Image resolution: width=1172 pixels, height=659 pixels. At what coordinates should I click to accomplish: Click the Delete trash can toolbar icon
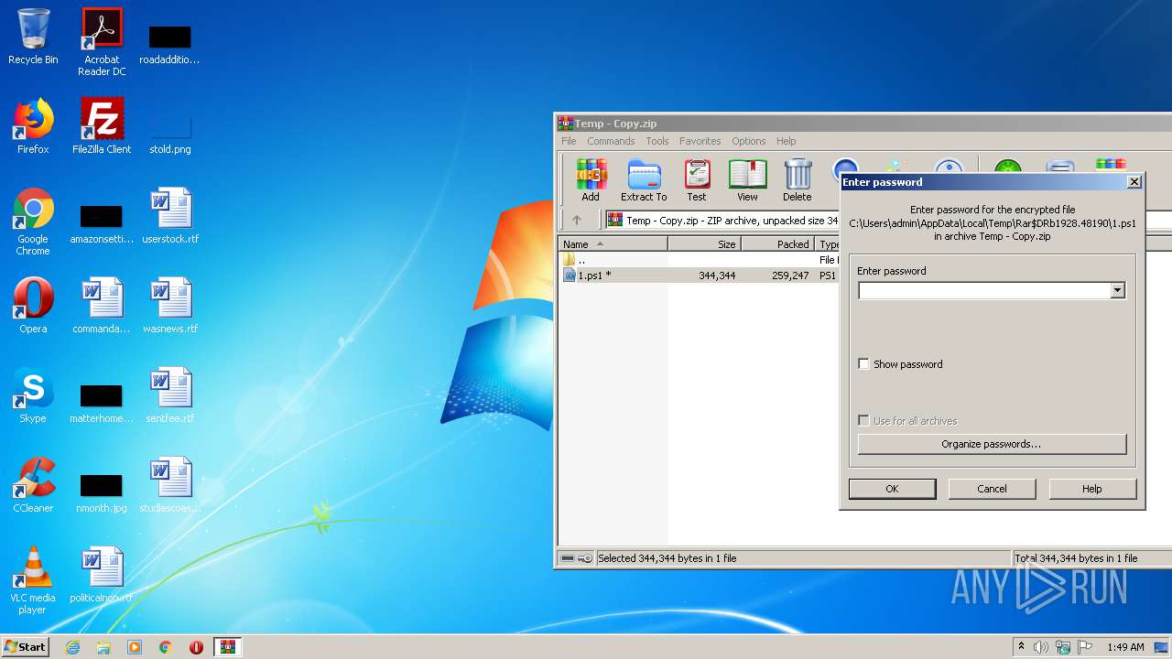coord(797,180)
